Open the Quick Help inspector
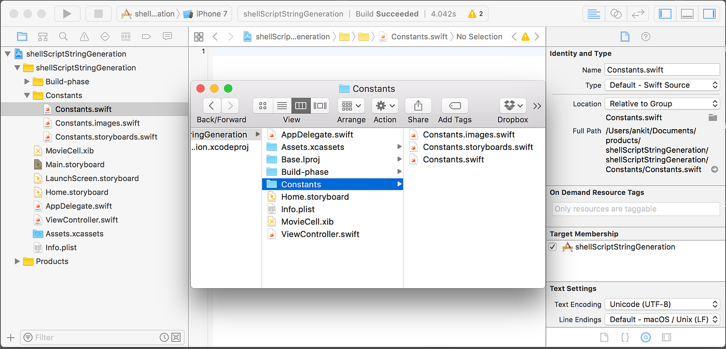Image resolution: width=726 pixels, height=349 pixels. pyautogui.click(x=646, y=36)
